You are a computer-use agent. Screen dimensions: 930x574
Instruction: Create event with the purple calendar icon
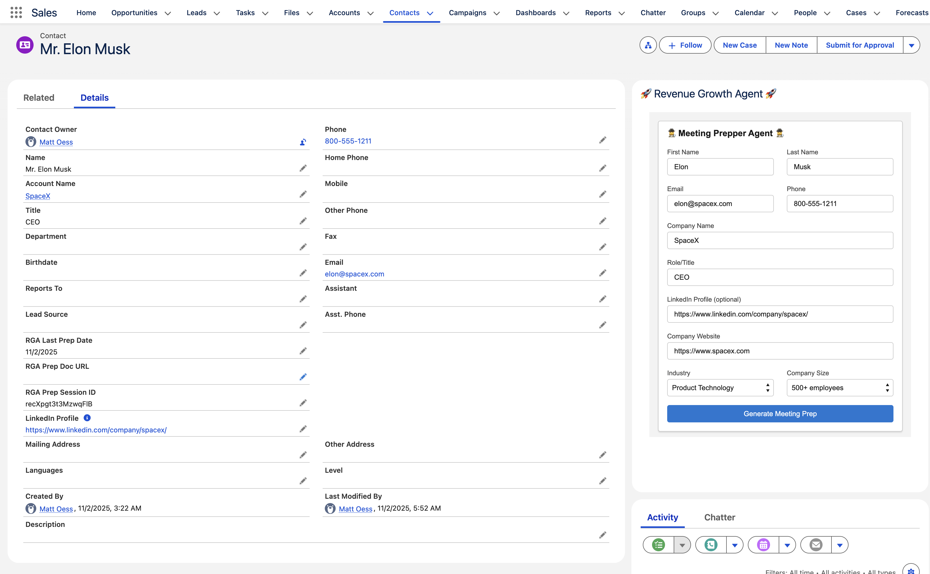click(x=763, y=544)
